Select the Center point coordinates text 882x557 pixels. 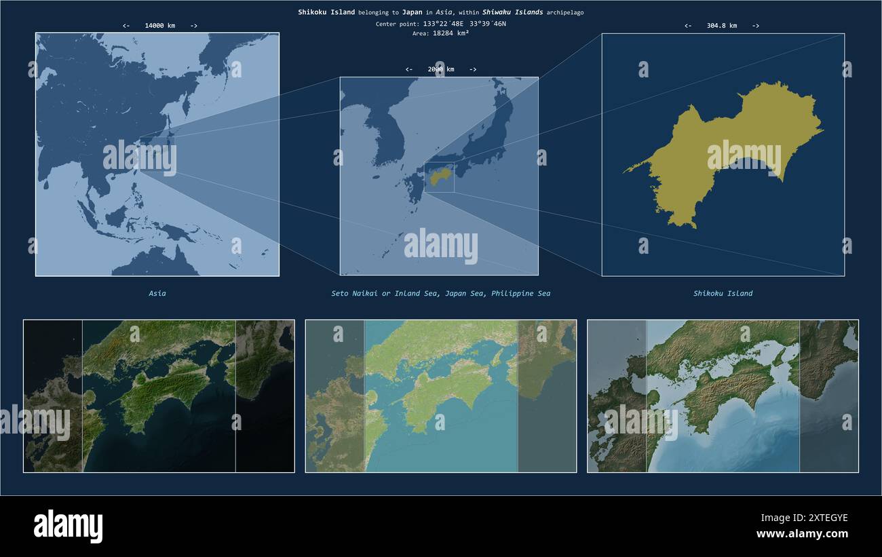coord(441,24)
